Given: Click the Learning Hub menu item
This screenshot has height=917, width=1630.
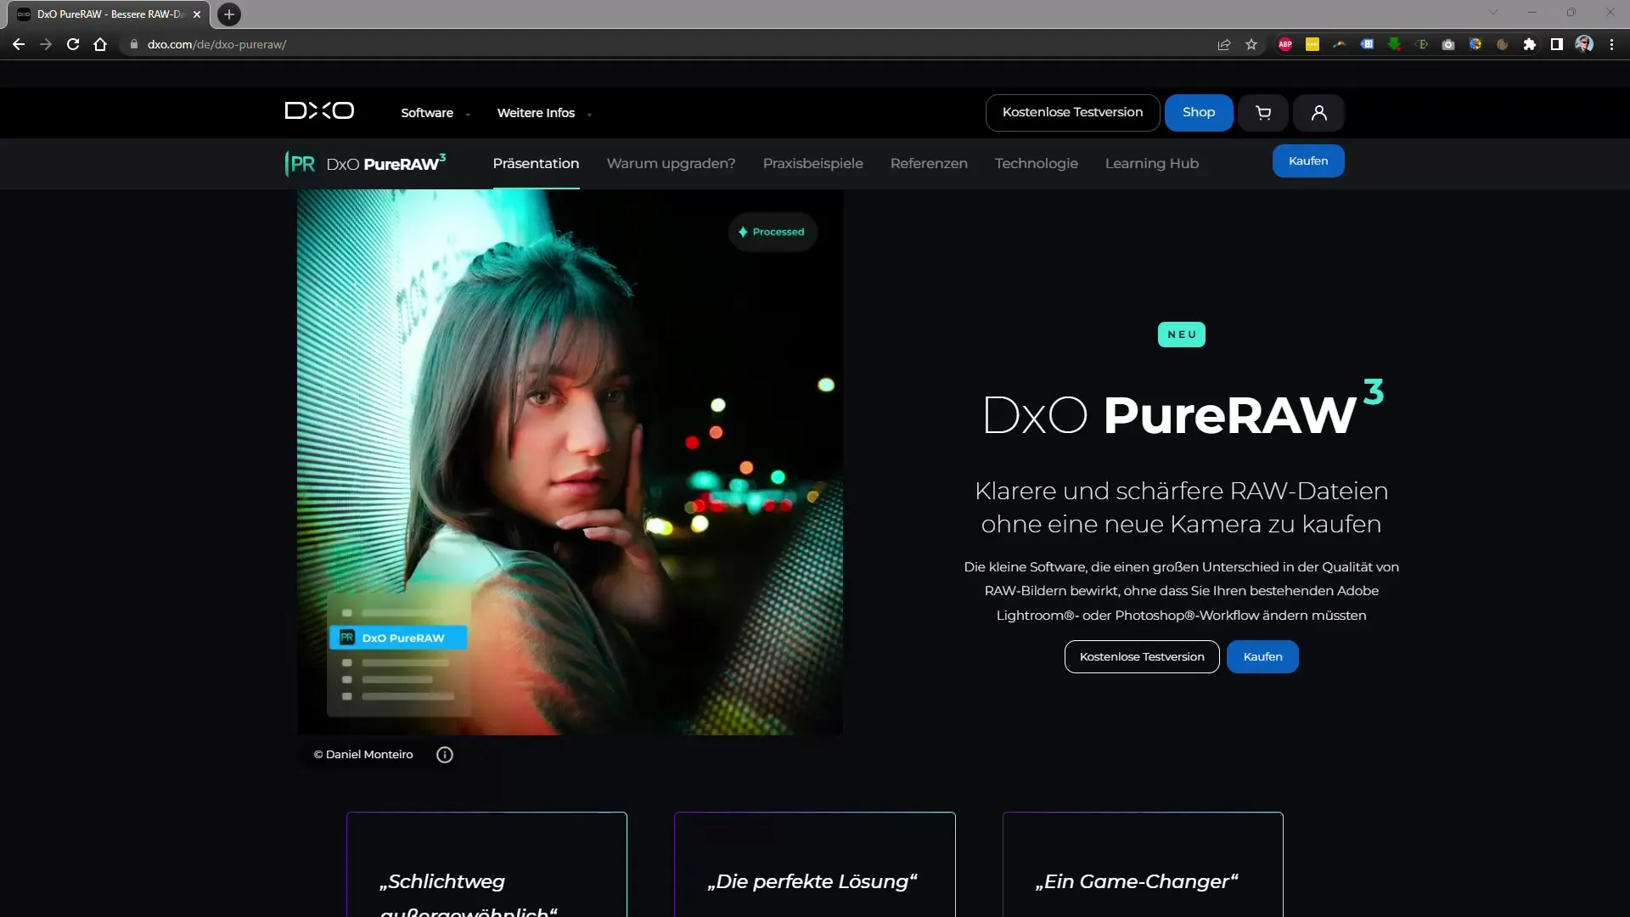Looking at the screenshot, I should [1151, 162].
